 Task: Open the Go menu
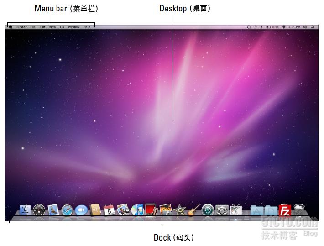click(x=62, y=27)
